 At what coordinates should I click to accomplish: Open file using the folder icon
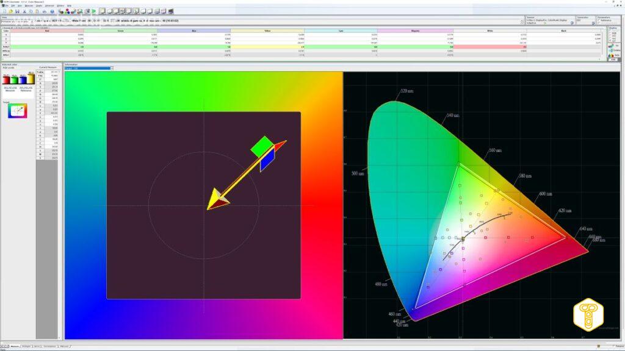click(x=11, y=11)
